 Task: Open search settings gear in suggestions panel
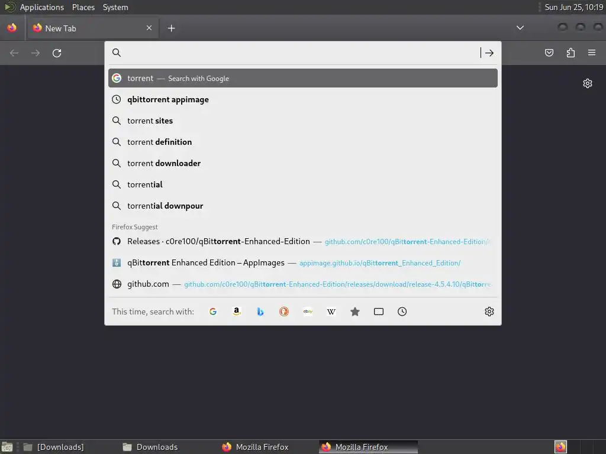click(489, 312)
